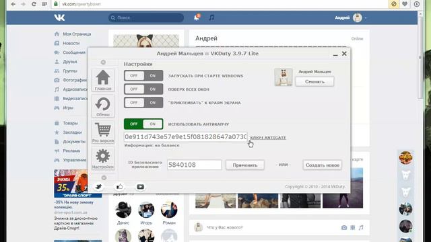Open the Pro версия cart section
Image resolution: width=431 pixels, height=242 pixels.
(103, 132)
